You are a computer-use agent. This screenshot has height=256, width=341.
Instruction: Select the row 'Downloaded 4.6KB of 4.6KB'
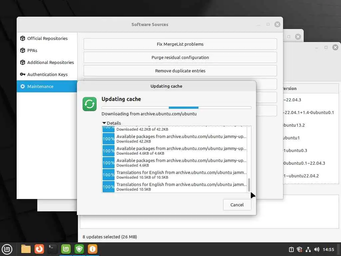(x=174, y=151)
